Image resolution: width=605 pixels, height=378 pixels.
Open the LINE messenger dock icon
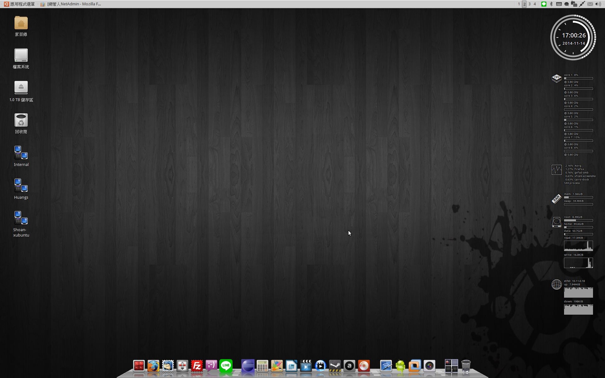point(226,366)
